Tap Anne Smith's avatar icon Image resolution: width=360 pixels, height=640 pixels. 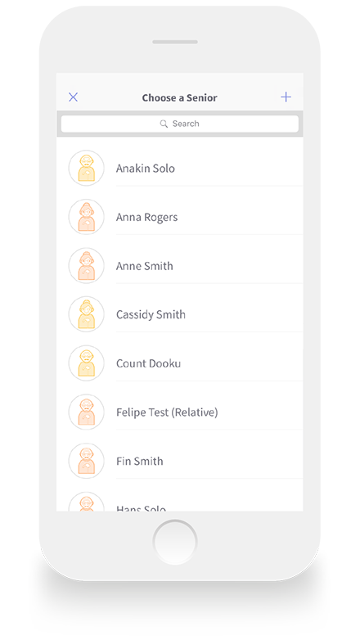(86, 266)
